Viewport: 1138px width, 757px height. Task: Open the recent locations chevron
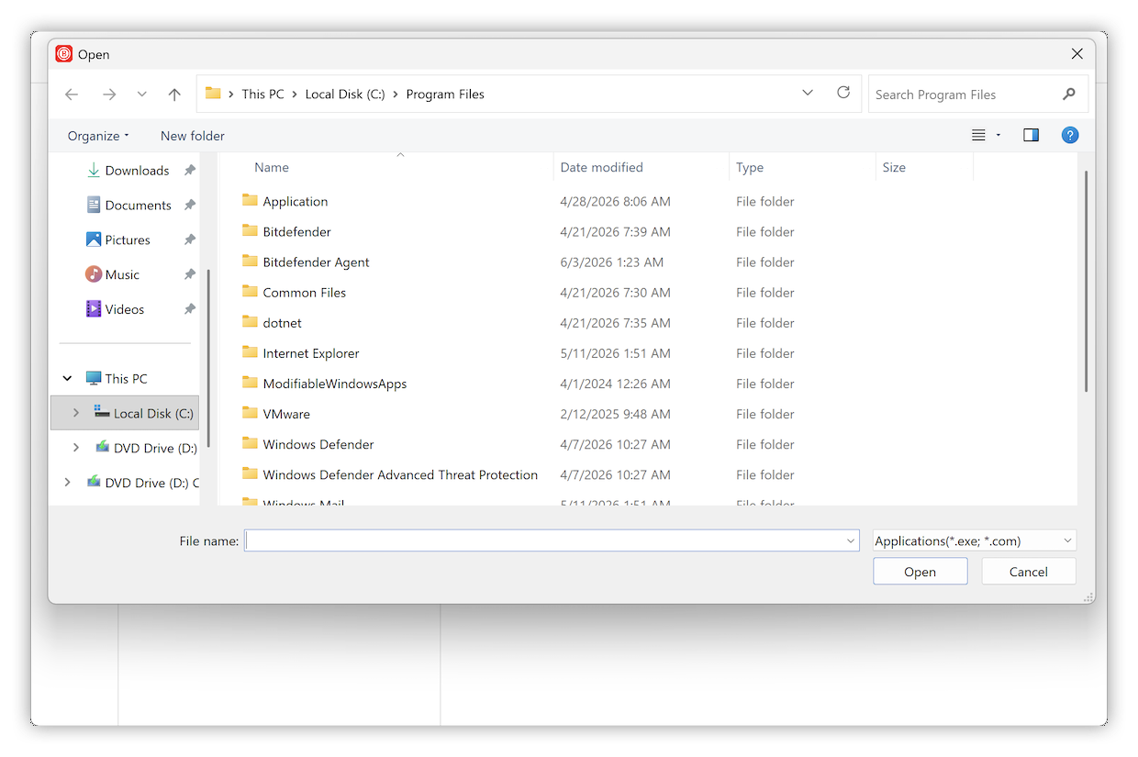[x=141, y=95]
